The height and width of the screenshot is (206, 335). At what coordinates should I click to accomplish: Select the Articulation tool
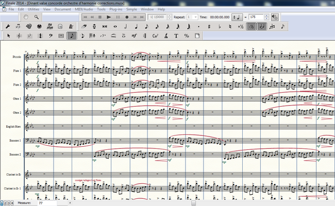124,36
